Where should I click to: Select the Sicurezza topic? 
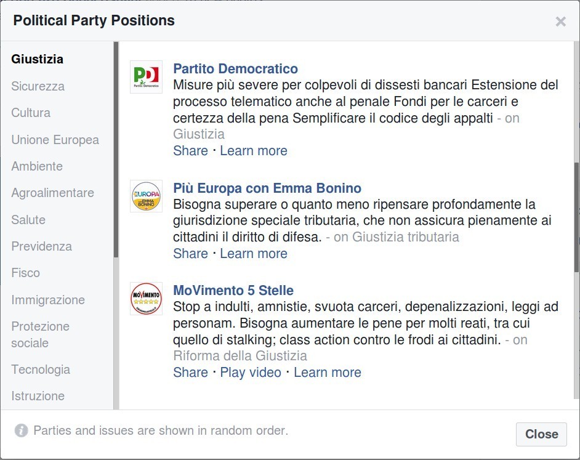(x=38, y=86)
